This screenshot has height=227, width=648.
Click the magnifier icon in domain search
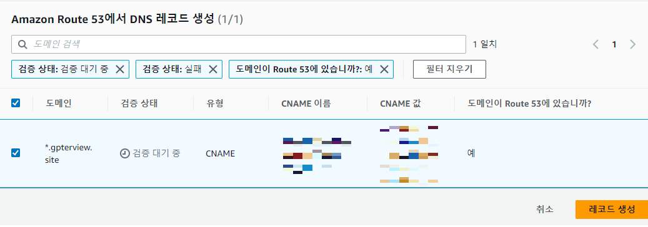(22, 44)
